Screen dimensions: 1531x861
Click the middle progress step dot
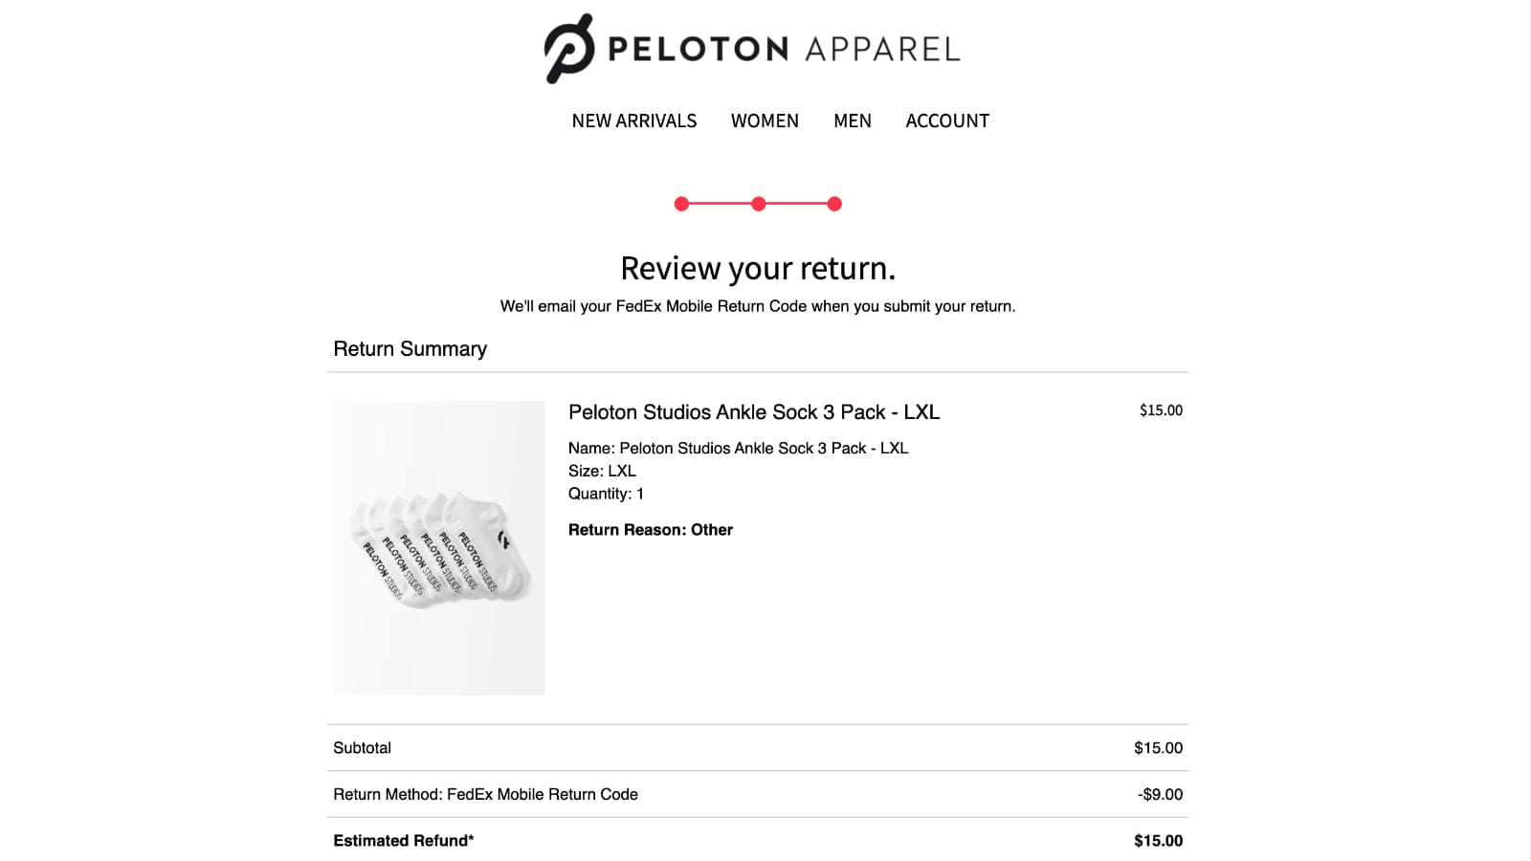pos(758,204)
